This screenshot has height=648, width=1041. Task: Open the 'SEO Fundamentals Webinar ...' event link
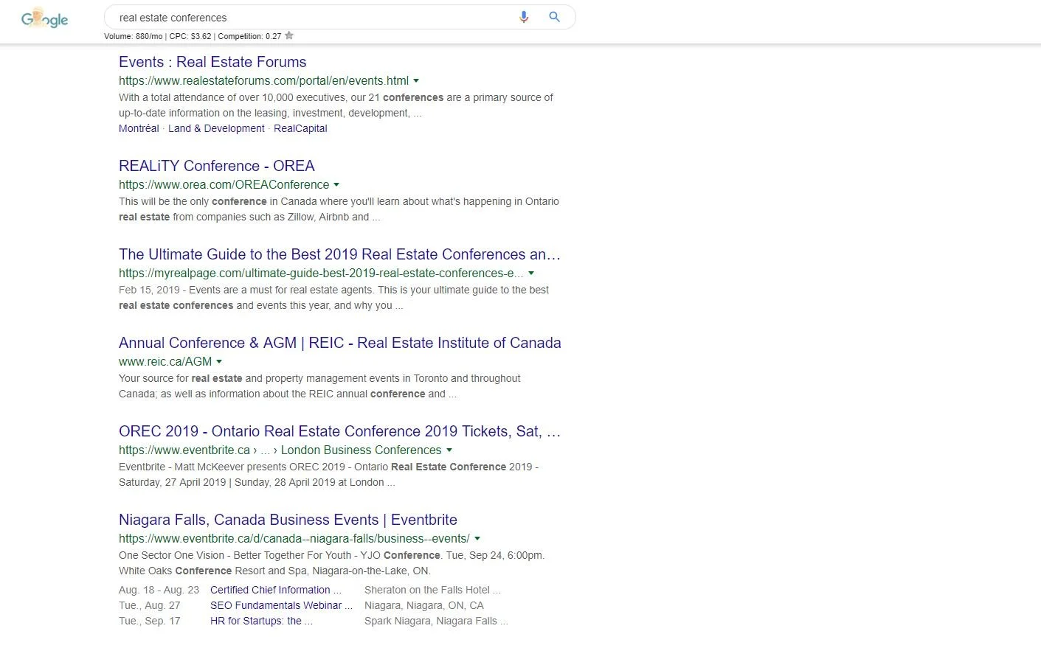tap(282, 605)
